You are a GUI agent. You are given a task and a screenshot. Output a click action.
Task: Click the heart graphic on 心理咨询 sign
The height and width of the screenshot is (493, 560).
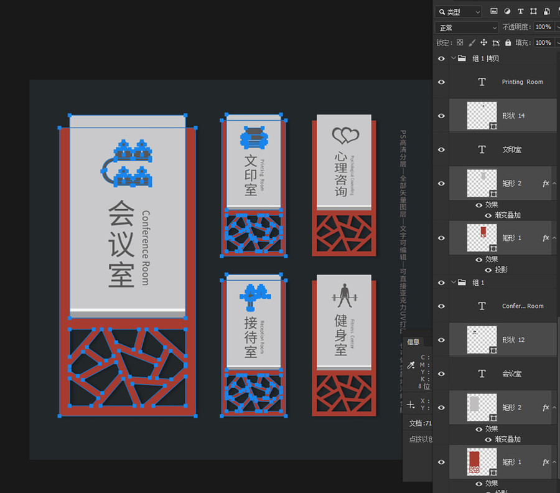coord(345,135)
